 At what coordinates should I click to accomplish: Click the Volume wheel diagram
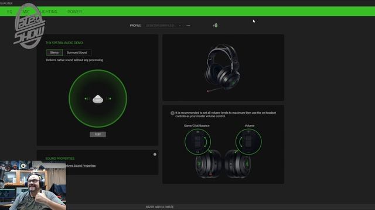(248, 142)
